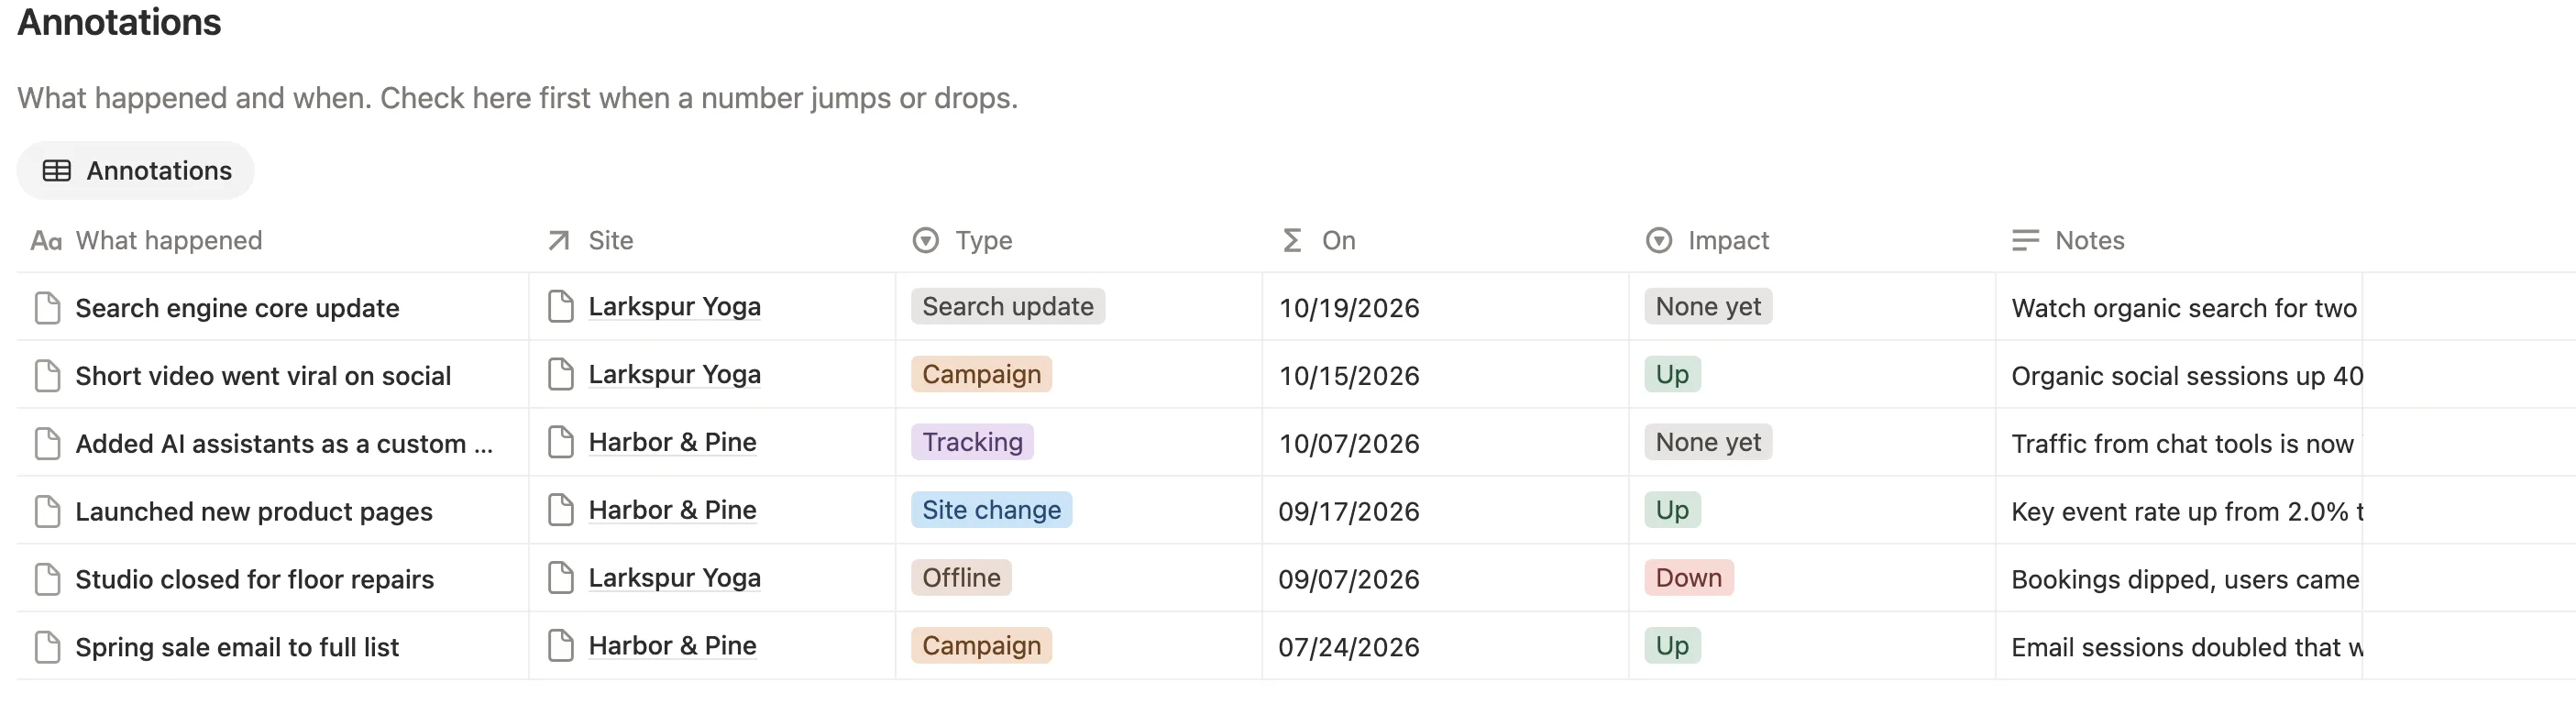The width and height of the screenshot is (2576, 715).
Task: Click the purple Tracking type tag
Action: pos(972,442)
